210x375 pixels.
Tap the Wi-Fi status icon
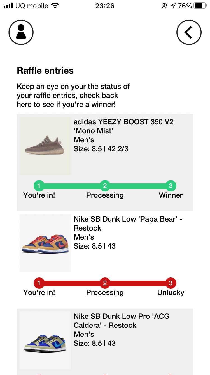55,6
